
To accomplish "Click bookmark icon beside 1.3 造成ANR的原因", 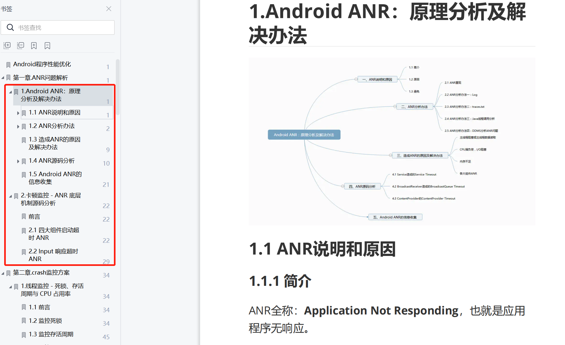I will pyautogui.click(x=24, y=140).
